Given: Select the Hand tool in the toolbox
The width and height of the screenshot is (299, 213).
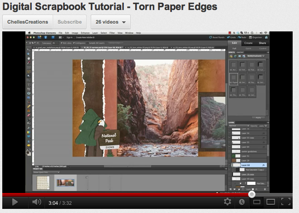Looking at the screenshot, I should coord(29,58).
